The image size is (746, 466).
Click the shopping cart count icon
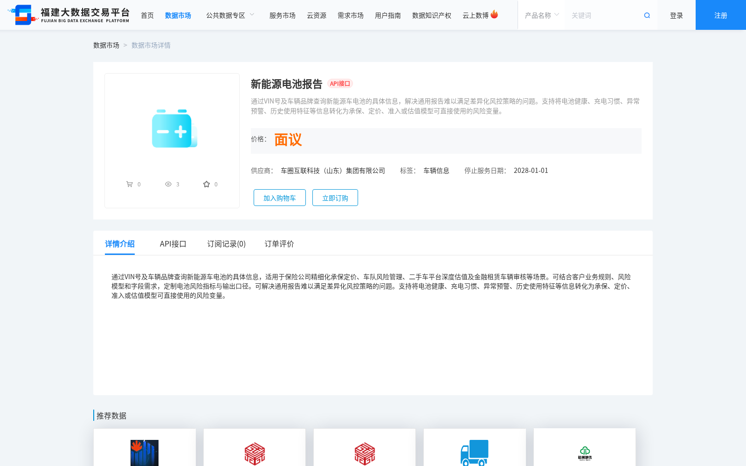130,184
